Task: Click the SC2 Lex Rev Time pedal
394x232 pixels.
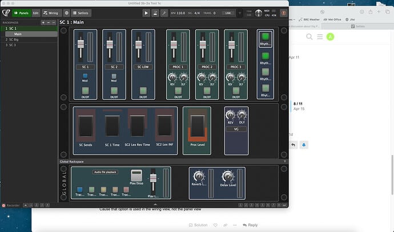Action: (x=137, y=126)
